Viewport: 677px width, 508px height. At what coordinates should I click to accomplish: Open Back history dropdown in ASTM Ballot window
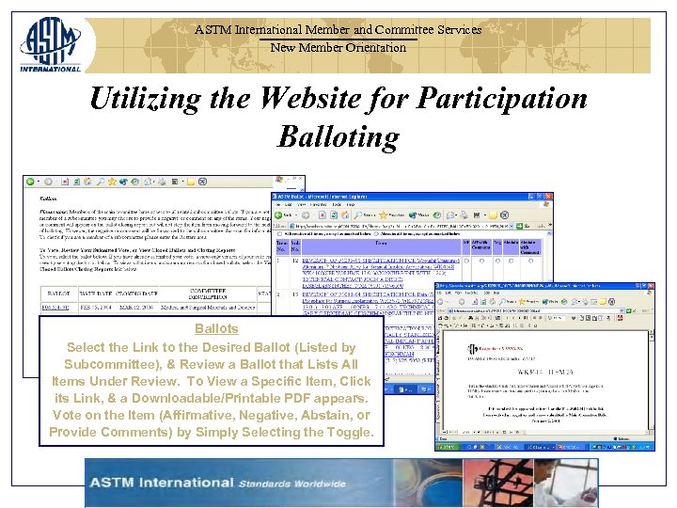click(296, 215)
